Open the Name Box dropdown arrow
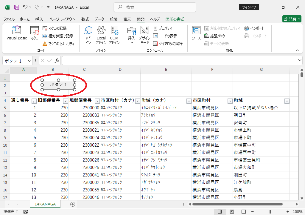Screen dimensions: 305x215 29,61
